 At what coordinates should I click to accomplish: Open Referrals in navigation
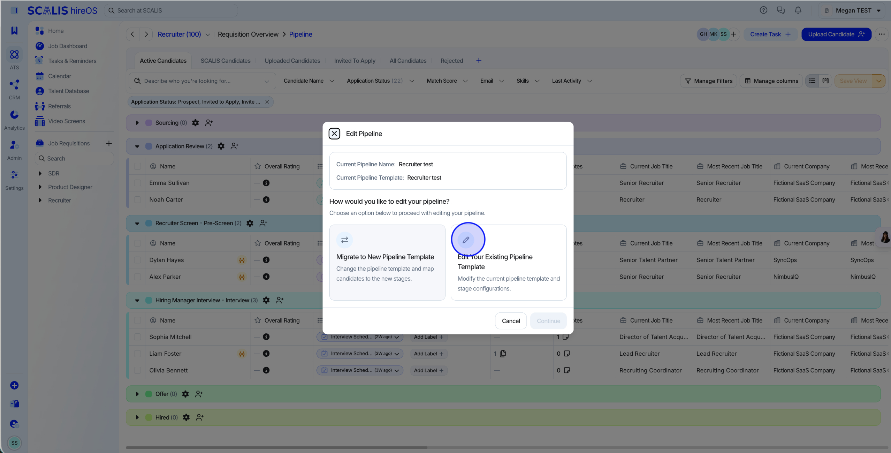pyautogui.click(x=59, y=106)
